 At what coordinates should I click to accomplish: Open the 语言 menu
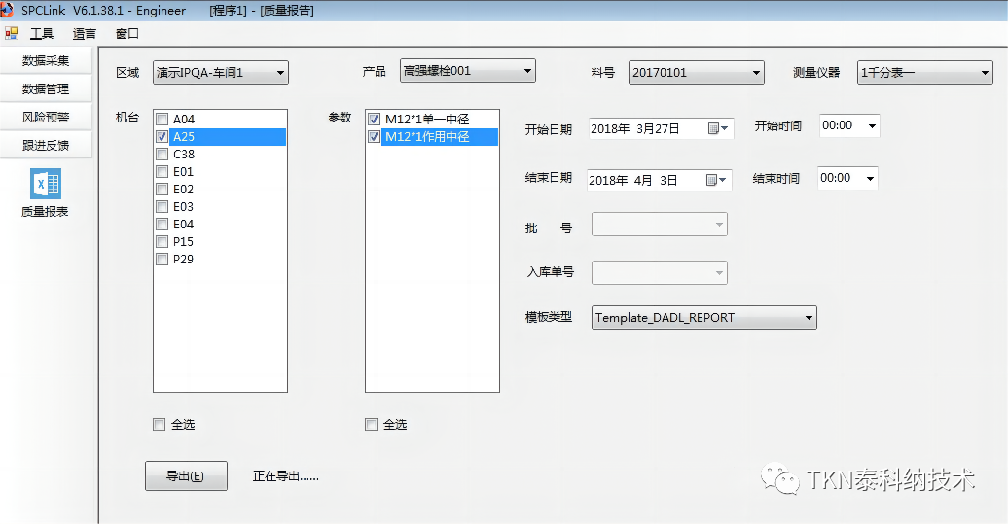click(85, 33)
